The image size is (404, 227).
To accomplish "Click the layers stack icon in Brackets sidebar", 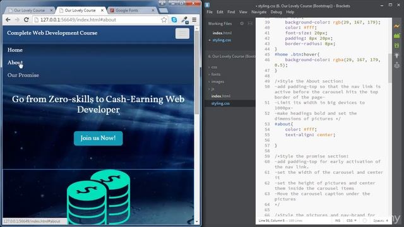I will [x=397, y=65].
